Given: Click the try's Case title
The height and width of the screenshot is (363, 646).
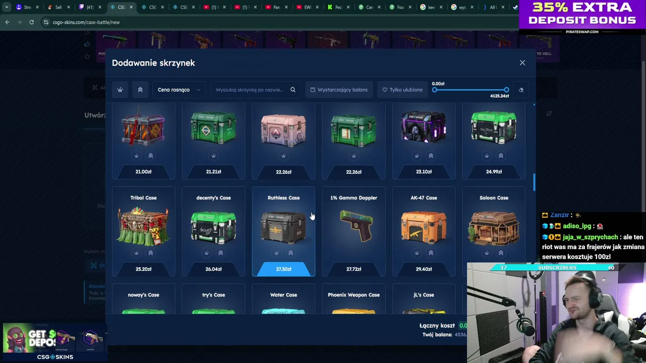Looking at the screenshot, I should point(213,295).
